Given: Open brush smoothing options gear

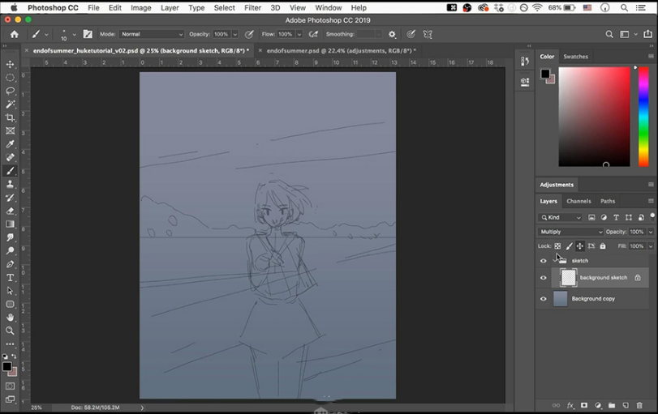Looking at the screenshot, I should (393, 35).
